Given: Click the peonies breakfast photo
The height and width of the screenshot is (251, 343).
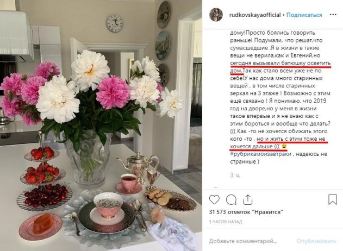Looking at the screenshot, I should click(101, 125).
